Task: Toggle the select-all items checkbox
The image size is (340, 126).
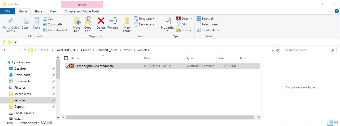Action: pyautogui.click(x=66, y=58)
